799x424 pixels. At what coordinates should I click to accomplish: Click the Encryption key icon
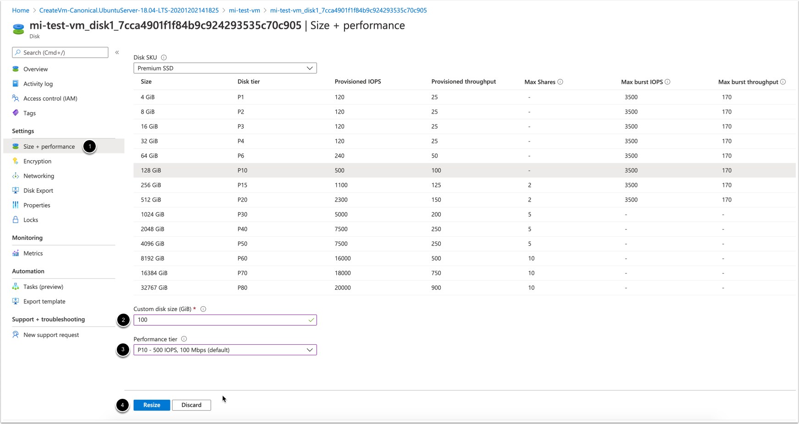coord(16,161)
